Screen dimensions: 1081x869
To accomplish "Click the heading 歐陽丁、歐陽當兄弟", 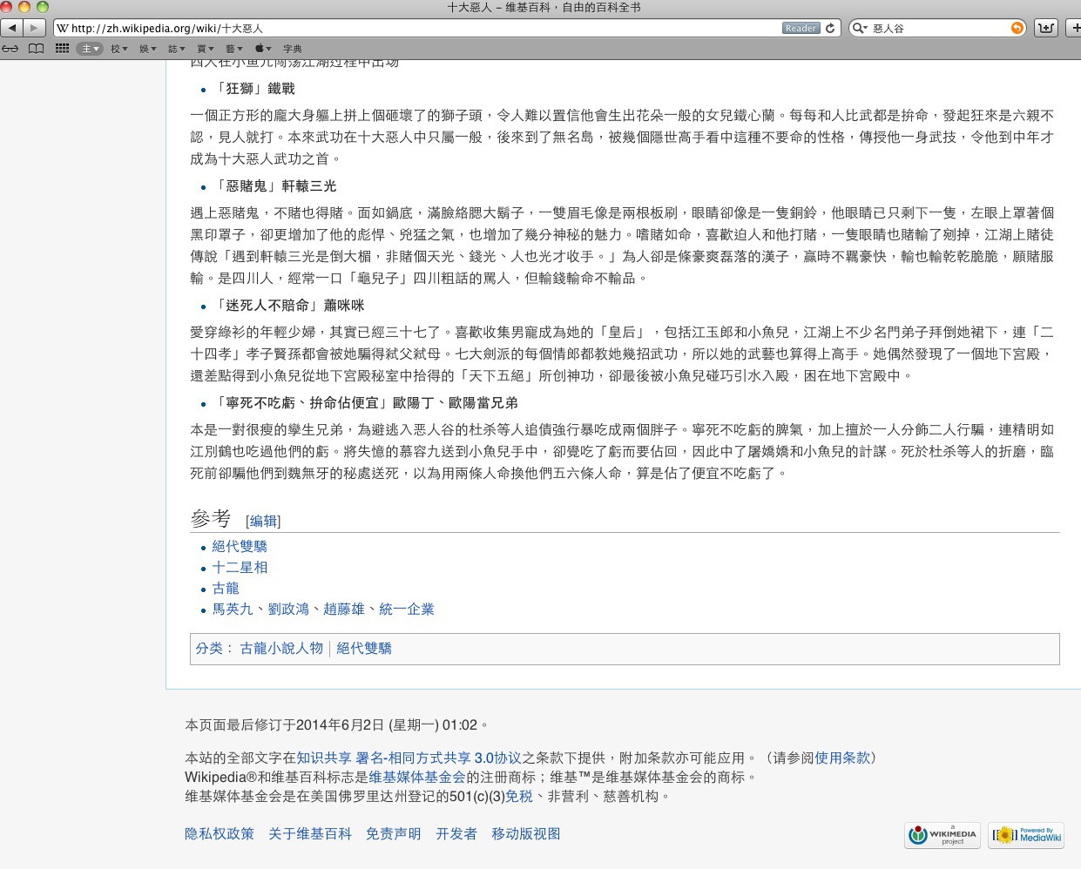I will click(456, 402).
